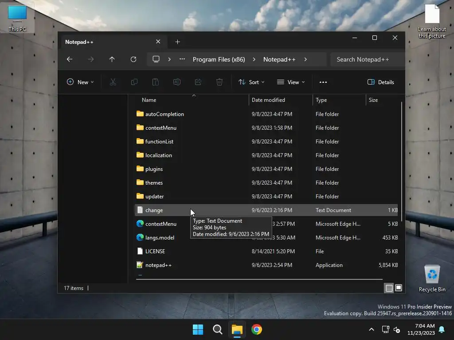Open the Sort dropdown menu

pyautogui.click(x=251, y=82)
